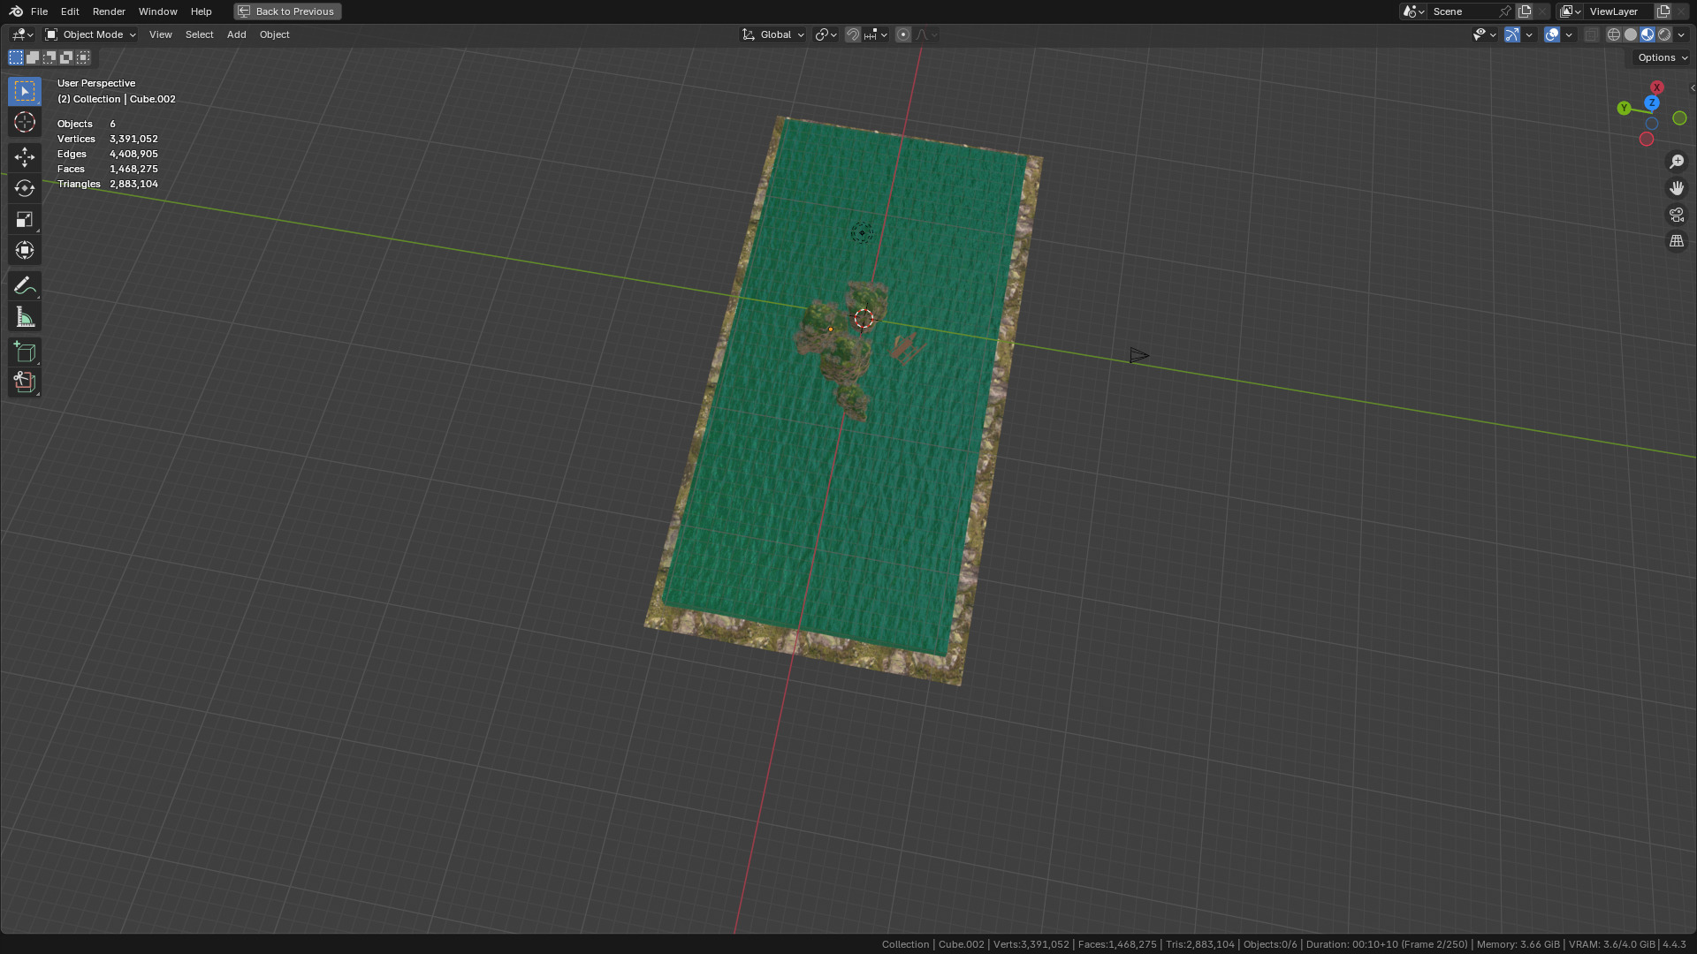1697x954 pixels.
Task: Select the Measure tool
Action: point(25,317)
